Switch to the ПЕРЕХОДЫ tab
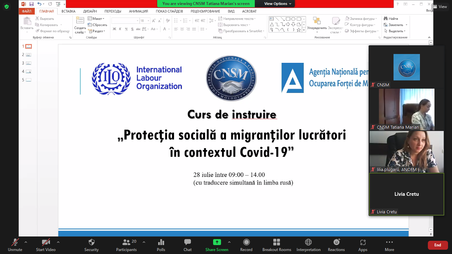This screenshot has width=452, height=254. coord(113,11)
